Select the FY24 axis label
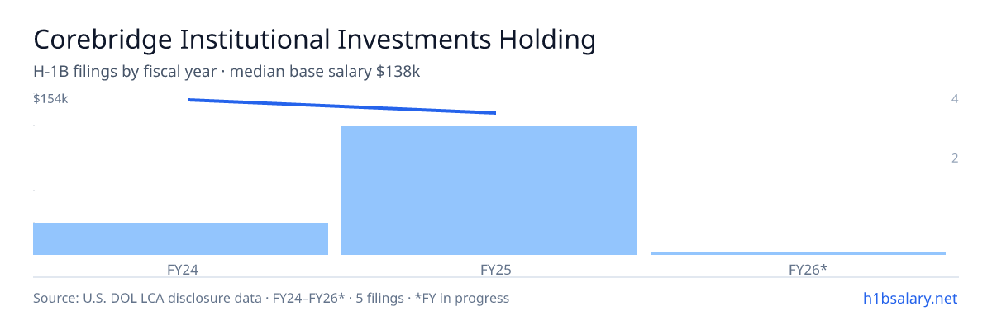 pyautogui.click(x=181, y=269)
